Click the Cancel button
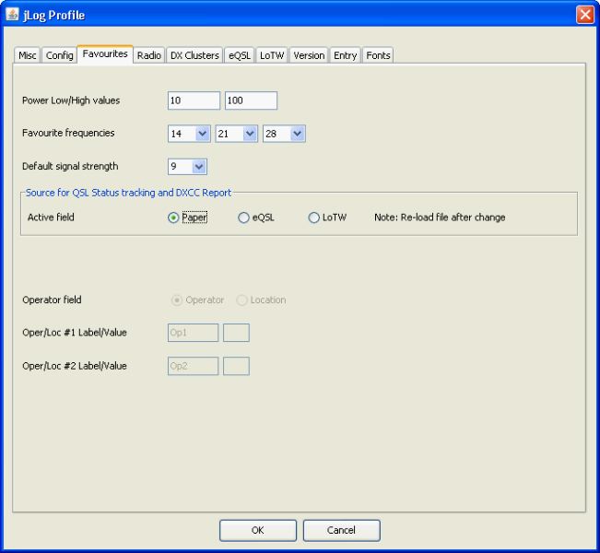The width and height of the screenshot is (600, 553). (x=341, y=530)
